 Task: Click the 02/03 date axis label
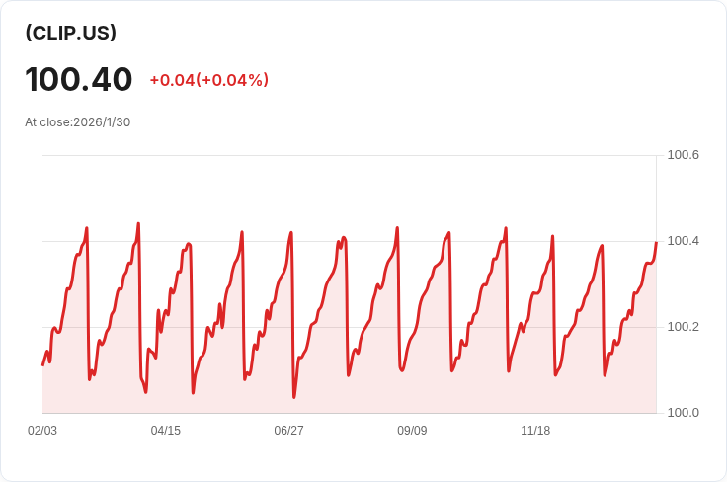click(42, 431)
